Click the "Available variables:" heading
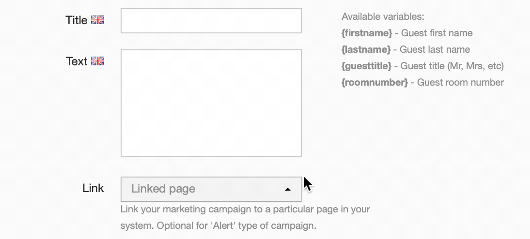 click(383, 16)
